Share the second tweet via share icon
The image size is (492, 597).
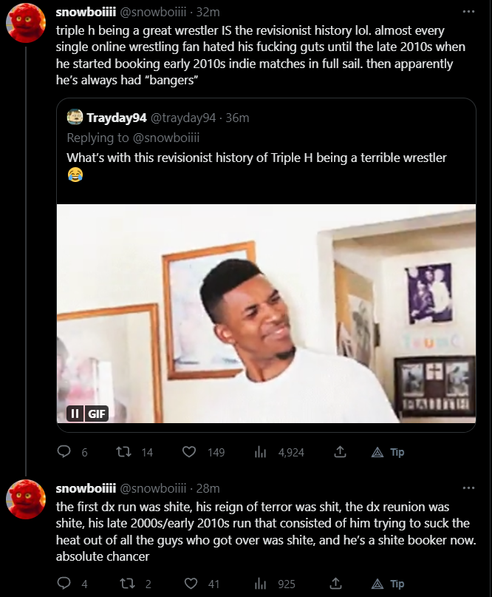341,584
